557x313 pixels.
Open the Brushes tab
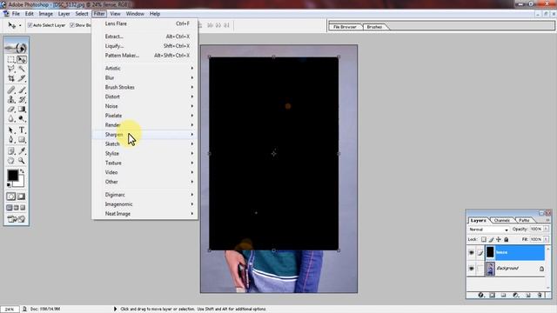point(374,27)
